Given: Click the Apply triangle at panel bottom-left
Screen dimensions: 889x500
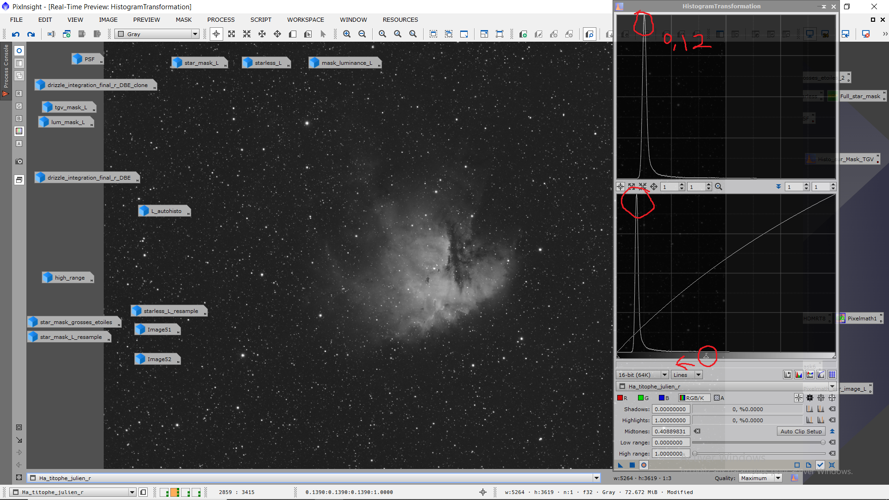Looking at the screenshot, I should pyautogui.click(x=620, y=465).
